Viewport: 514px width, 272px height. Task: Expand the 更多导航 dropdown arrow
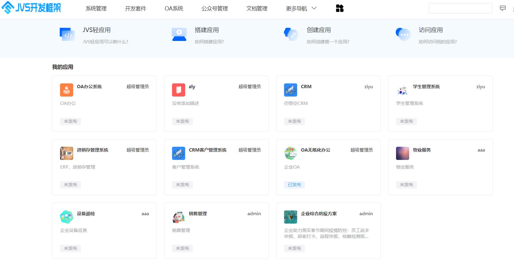tap(314, 8)
